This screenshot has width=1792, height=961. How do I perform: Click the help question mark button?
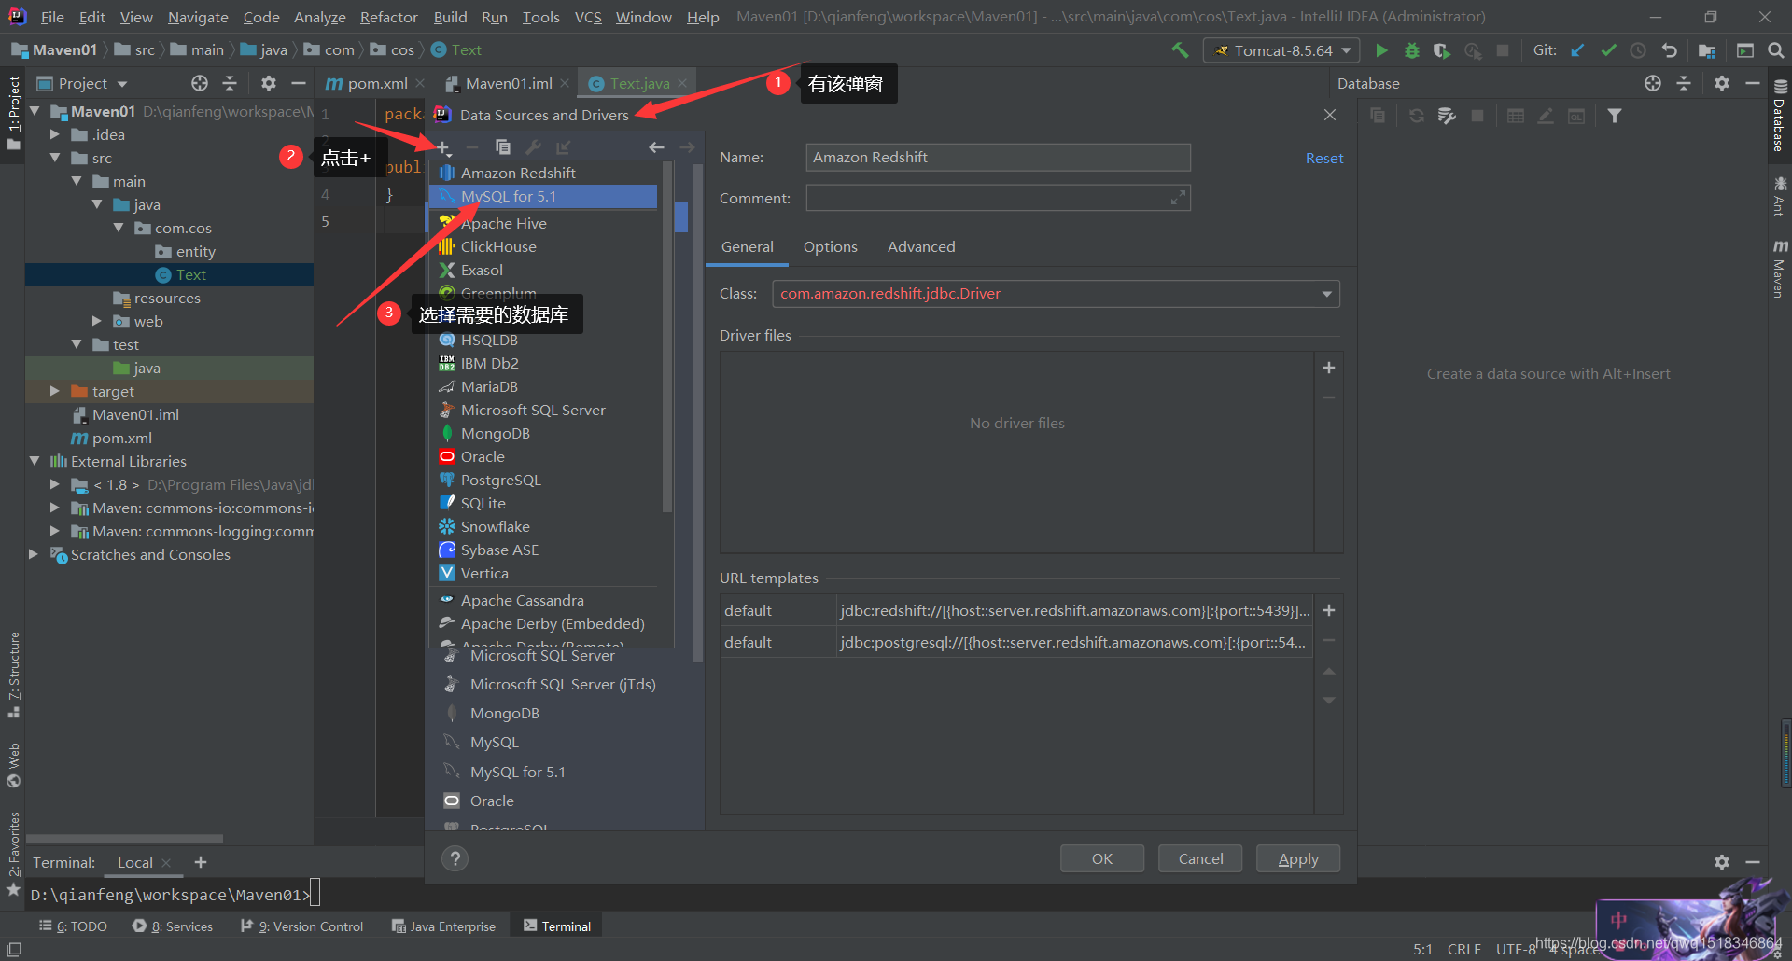point(455,858)
